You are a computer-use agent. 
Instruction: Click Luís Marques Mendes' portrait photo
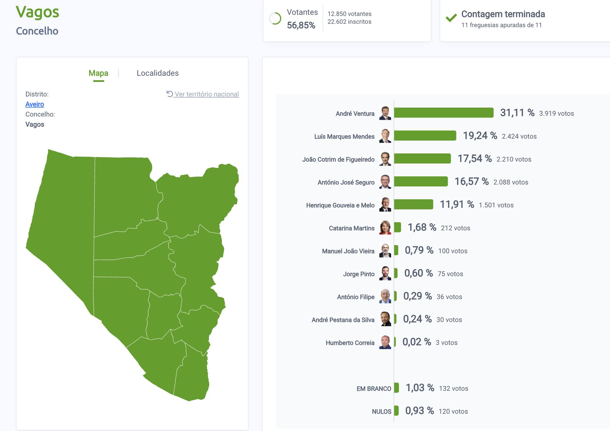point(385,136)
